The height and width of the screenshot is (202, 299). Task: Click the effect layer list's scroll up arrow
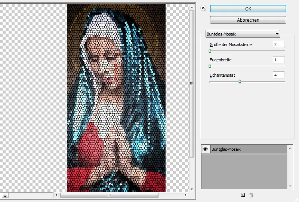290,148
